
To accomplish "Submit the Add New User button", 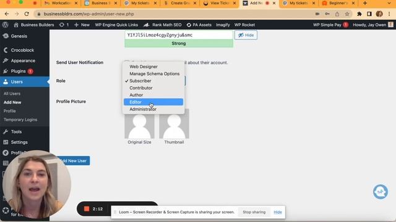I will coord(73,160).
